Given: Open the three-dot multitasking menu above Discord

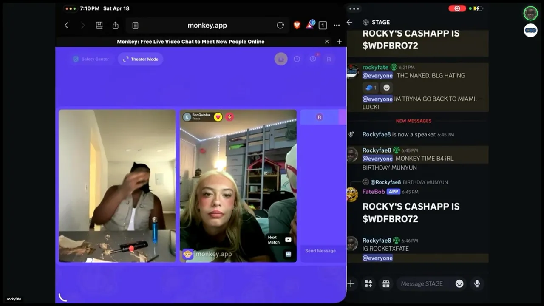Looking at the screenshot, I should (x=354, y=8).
